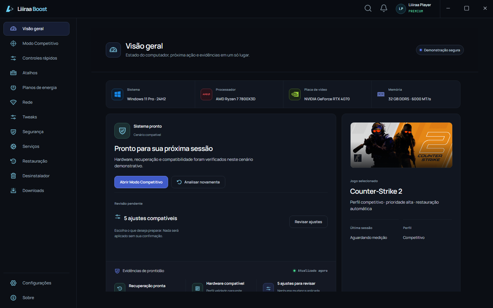Navigate to Planos de energia

coord(36,88)
